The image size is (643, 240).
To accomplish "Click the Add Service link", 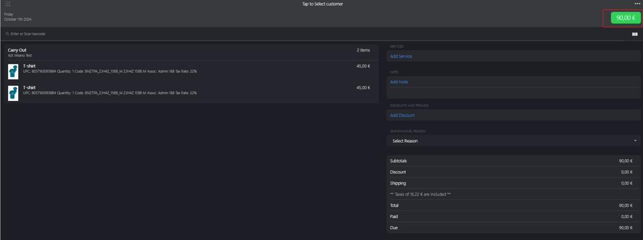I will tap(401, 56).
